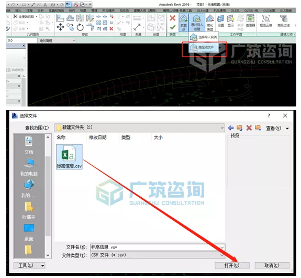Click the new folder icon in dialog

(258, 128)
